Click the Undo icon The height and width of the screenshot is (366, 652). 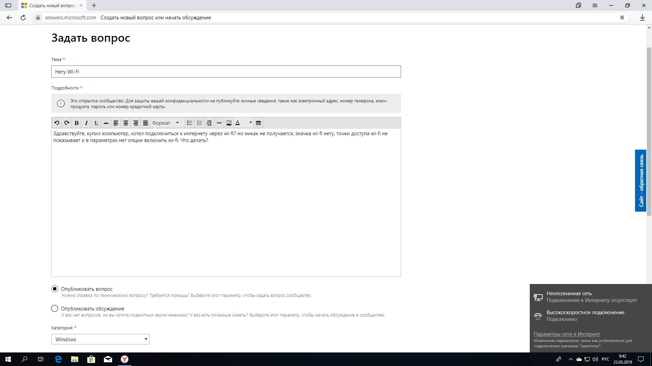(56, 122)
